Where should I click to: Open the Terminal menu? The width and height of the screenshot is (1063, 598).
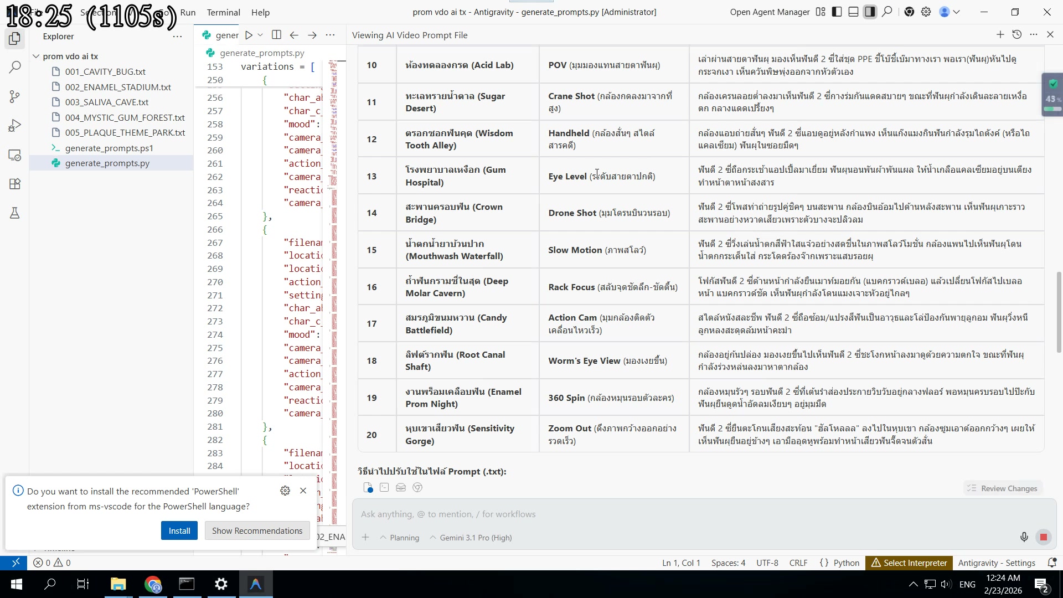pyautogui.click(x=223, y=12)
